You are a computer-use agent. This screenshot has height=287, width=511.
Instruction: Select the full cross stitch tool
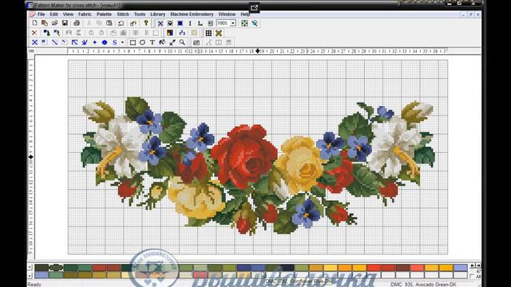coord(34,42)
